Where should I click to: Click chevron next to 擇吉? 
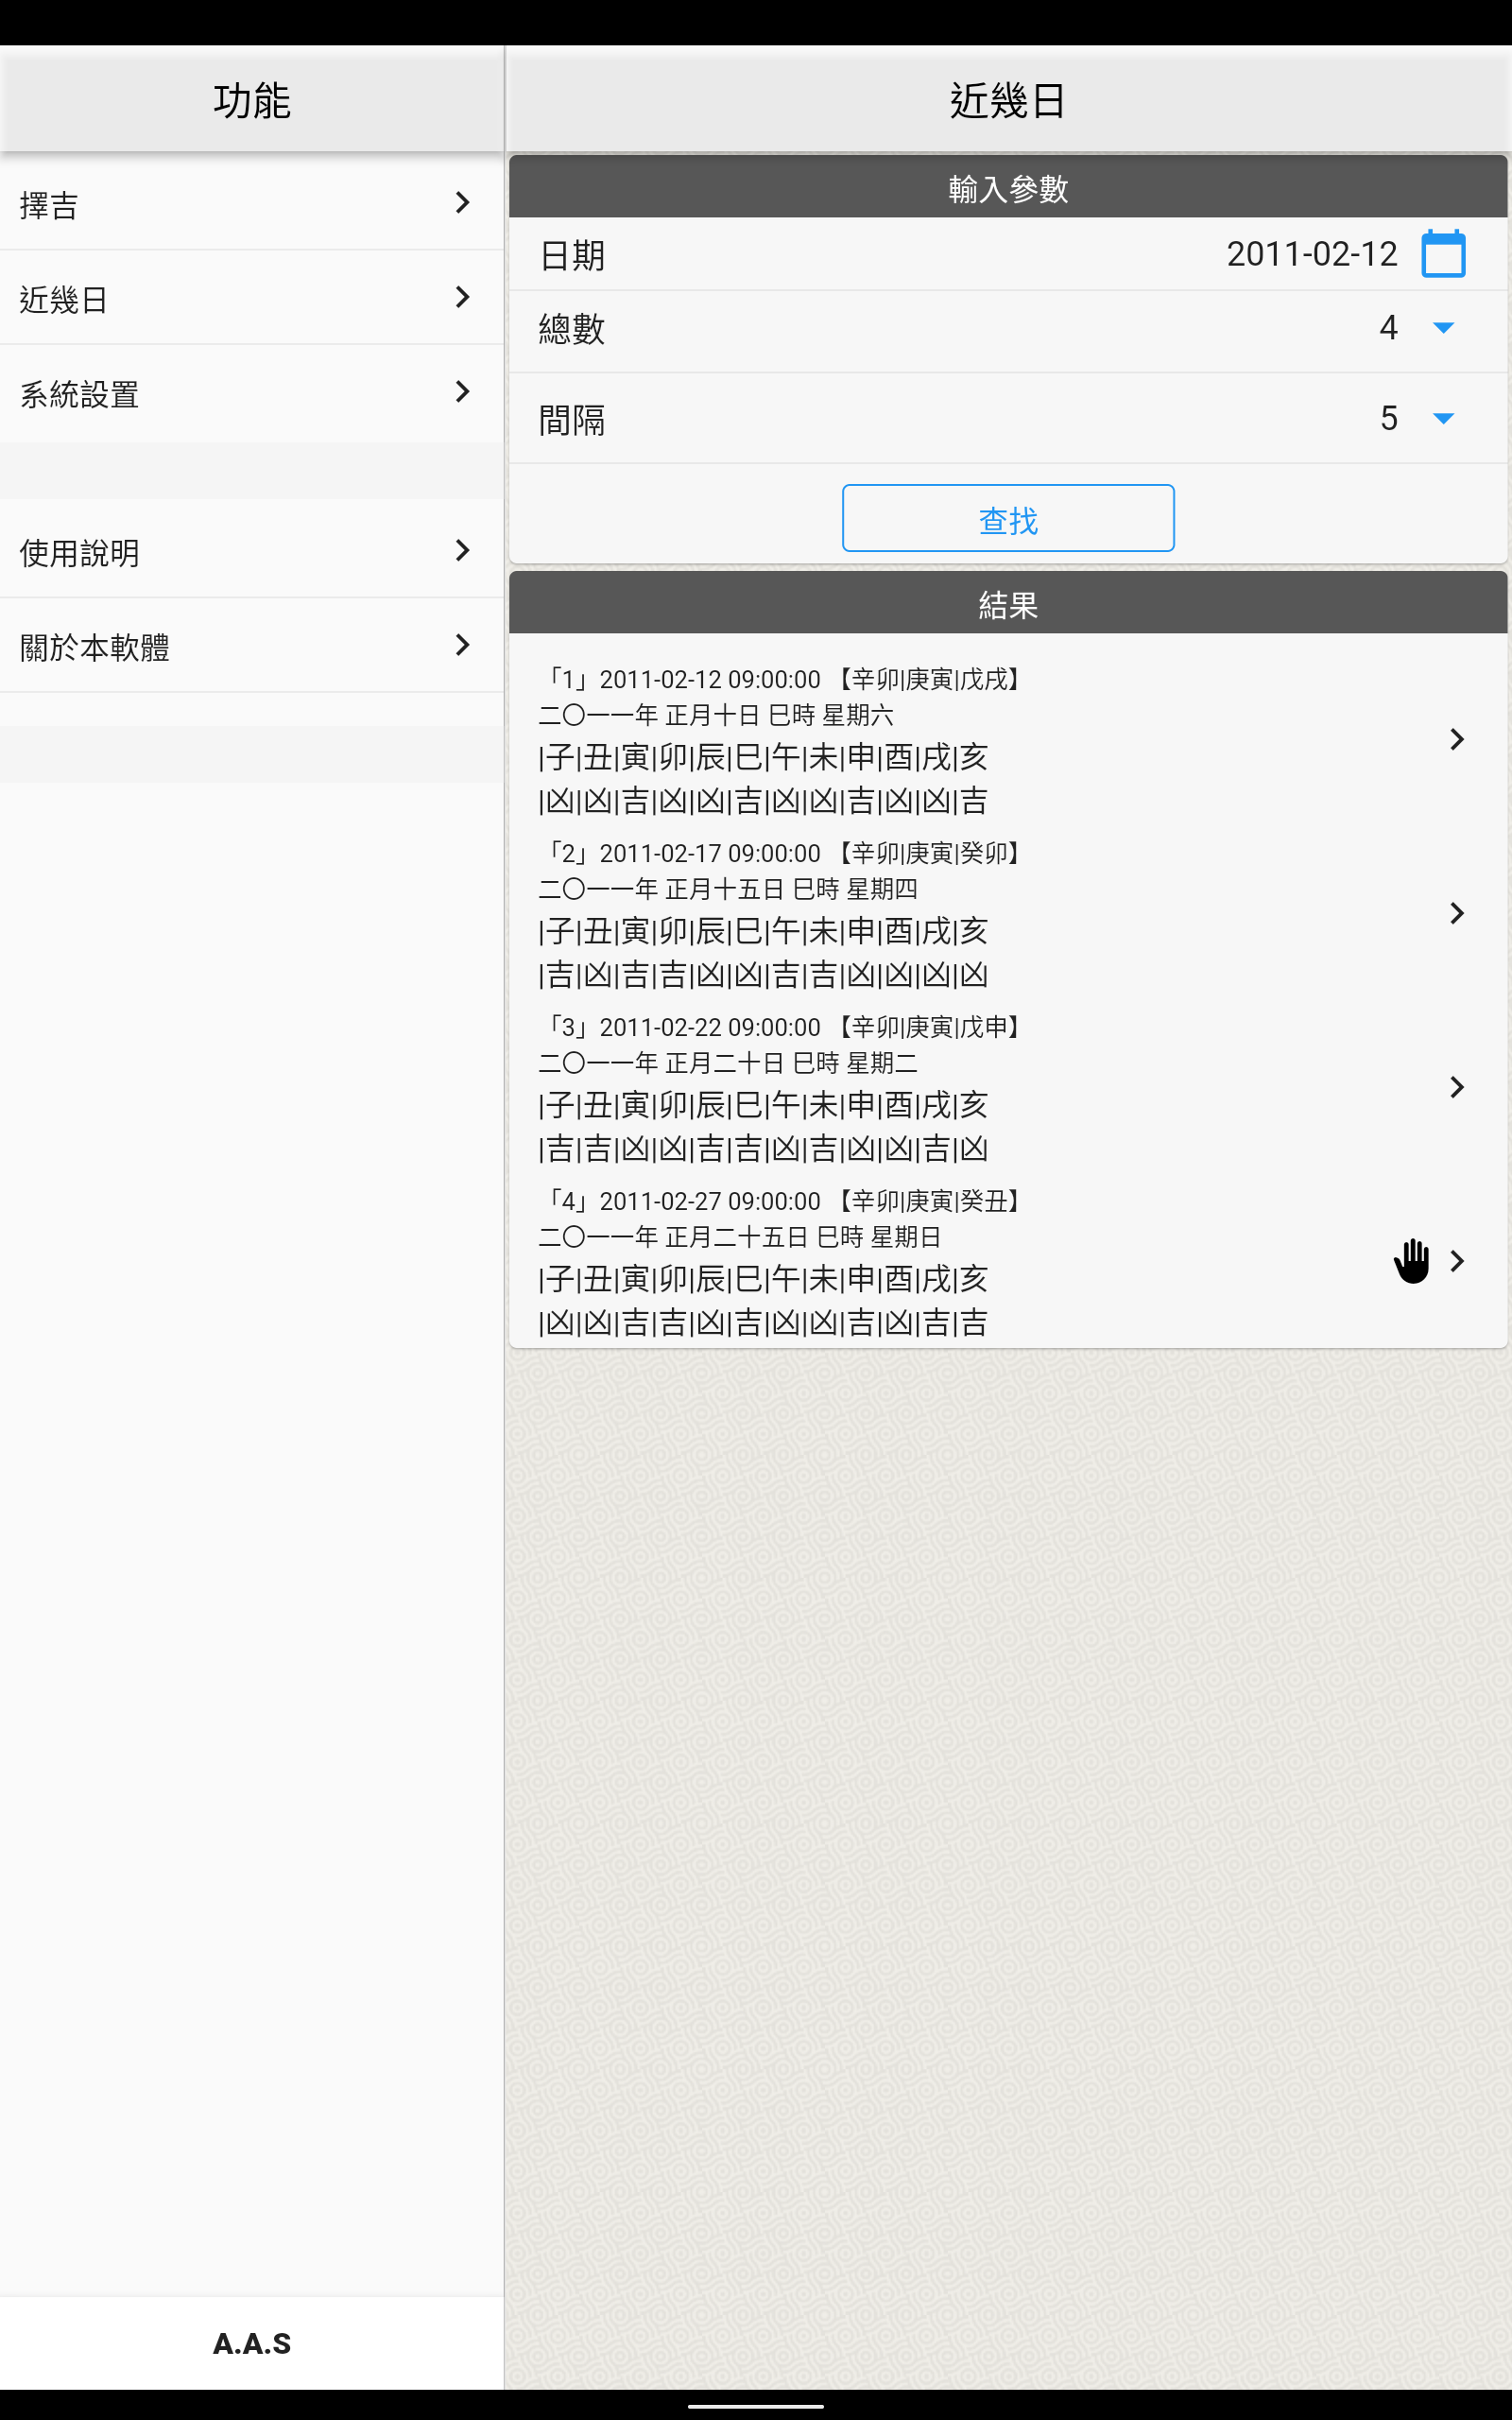(462, 203)
